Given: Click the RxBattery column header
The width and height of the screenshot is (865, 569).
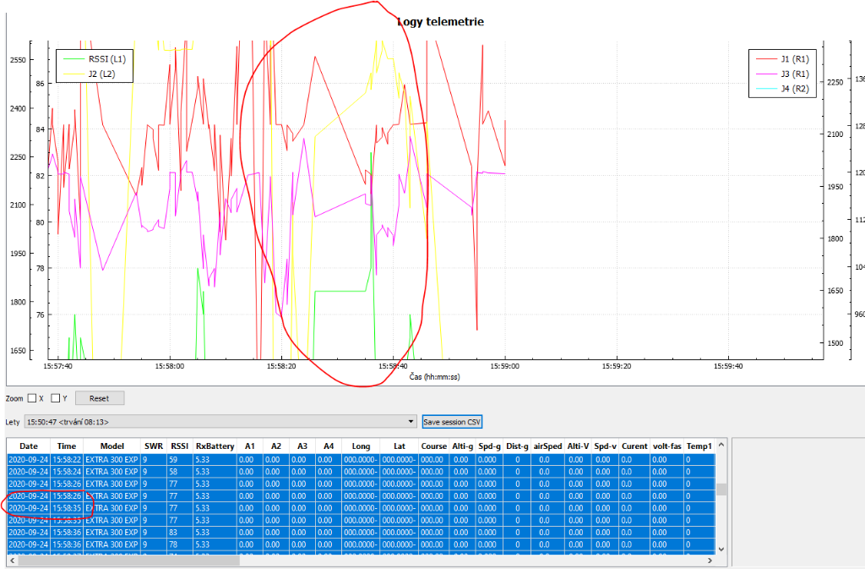Looking at the screenshot, I should (215, 446).
